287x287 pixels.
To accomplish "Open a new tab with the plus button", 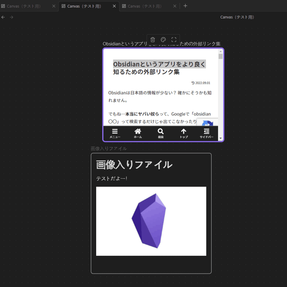I will tap(185, 6).
